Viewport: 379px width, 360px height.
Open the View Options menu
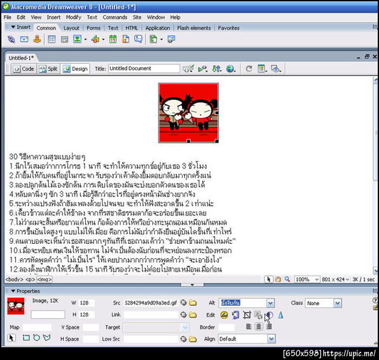coord(262,69)
